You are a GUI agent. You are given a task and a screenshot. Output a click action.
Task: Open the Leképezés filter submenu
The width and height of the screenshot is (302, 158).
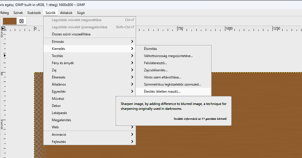click(80, 113)
